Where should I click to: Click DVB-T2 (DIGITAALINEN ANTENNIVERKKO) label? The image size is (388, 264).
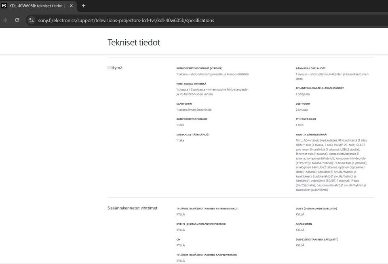click(201, 224)
